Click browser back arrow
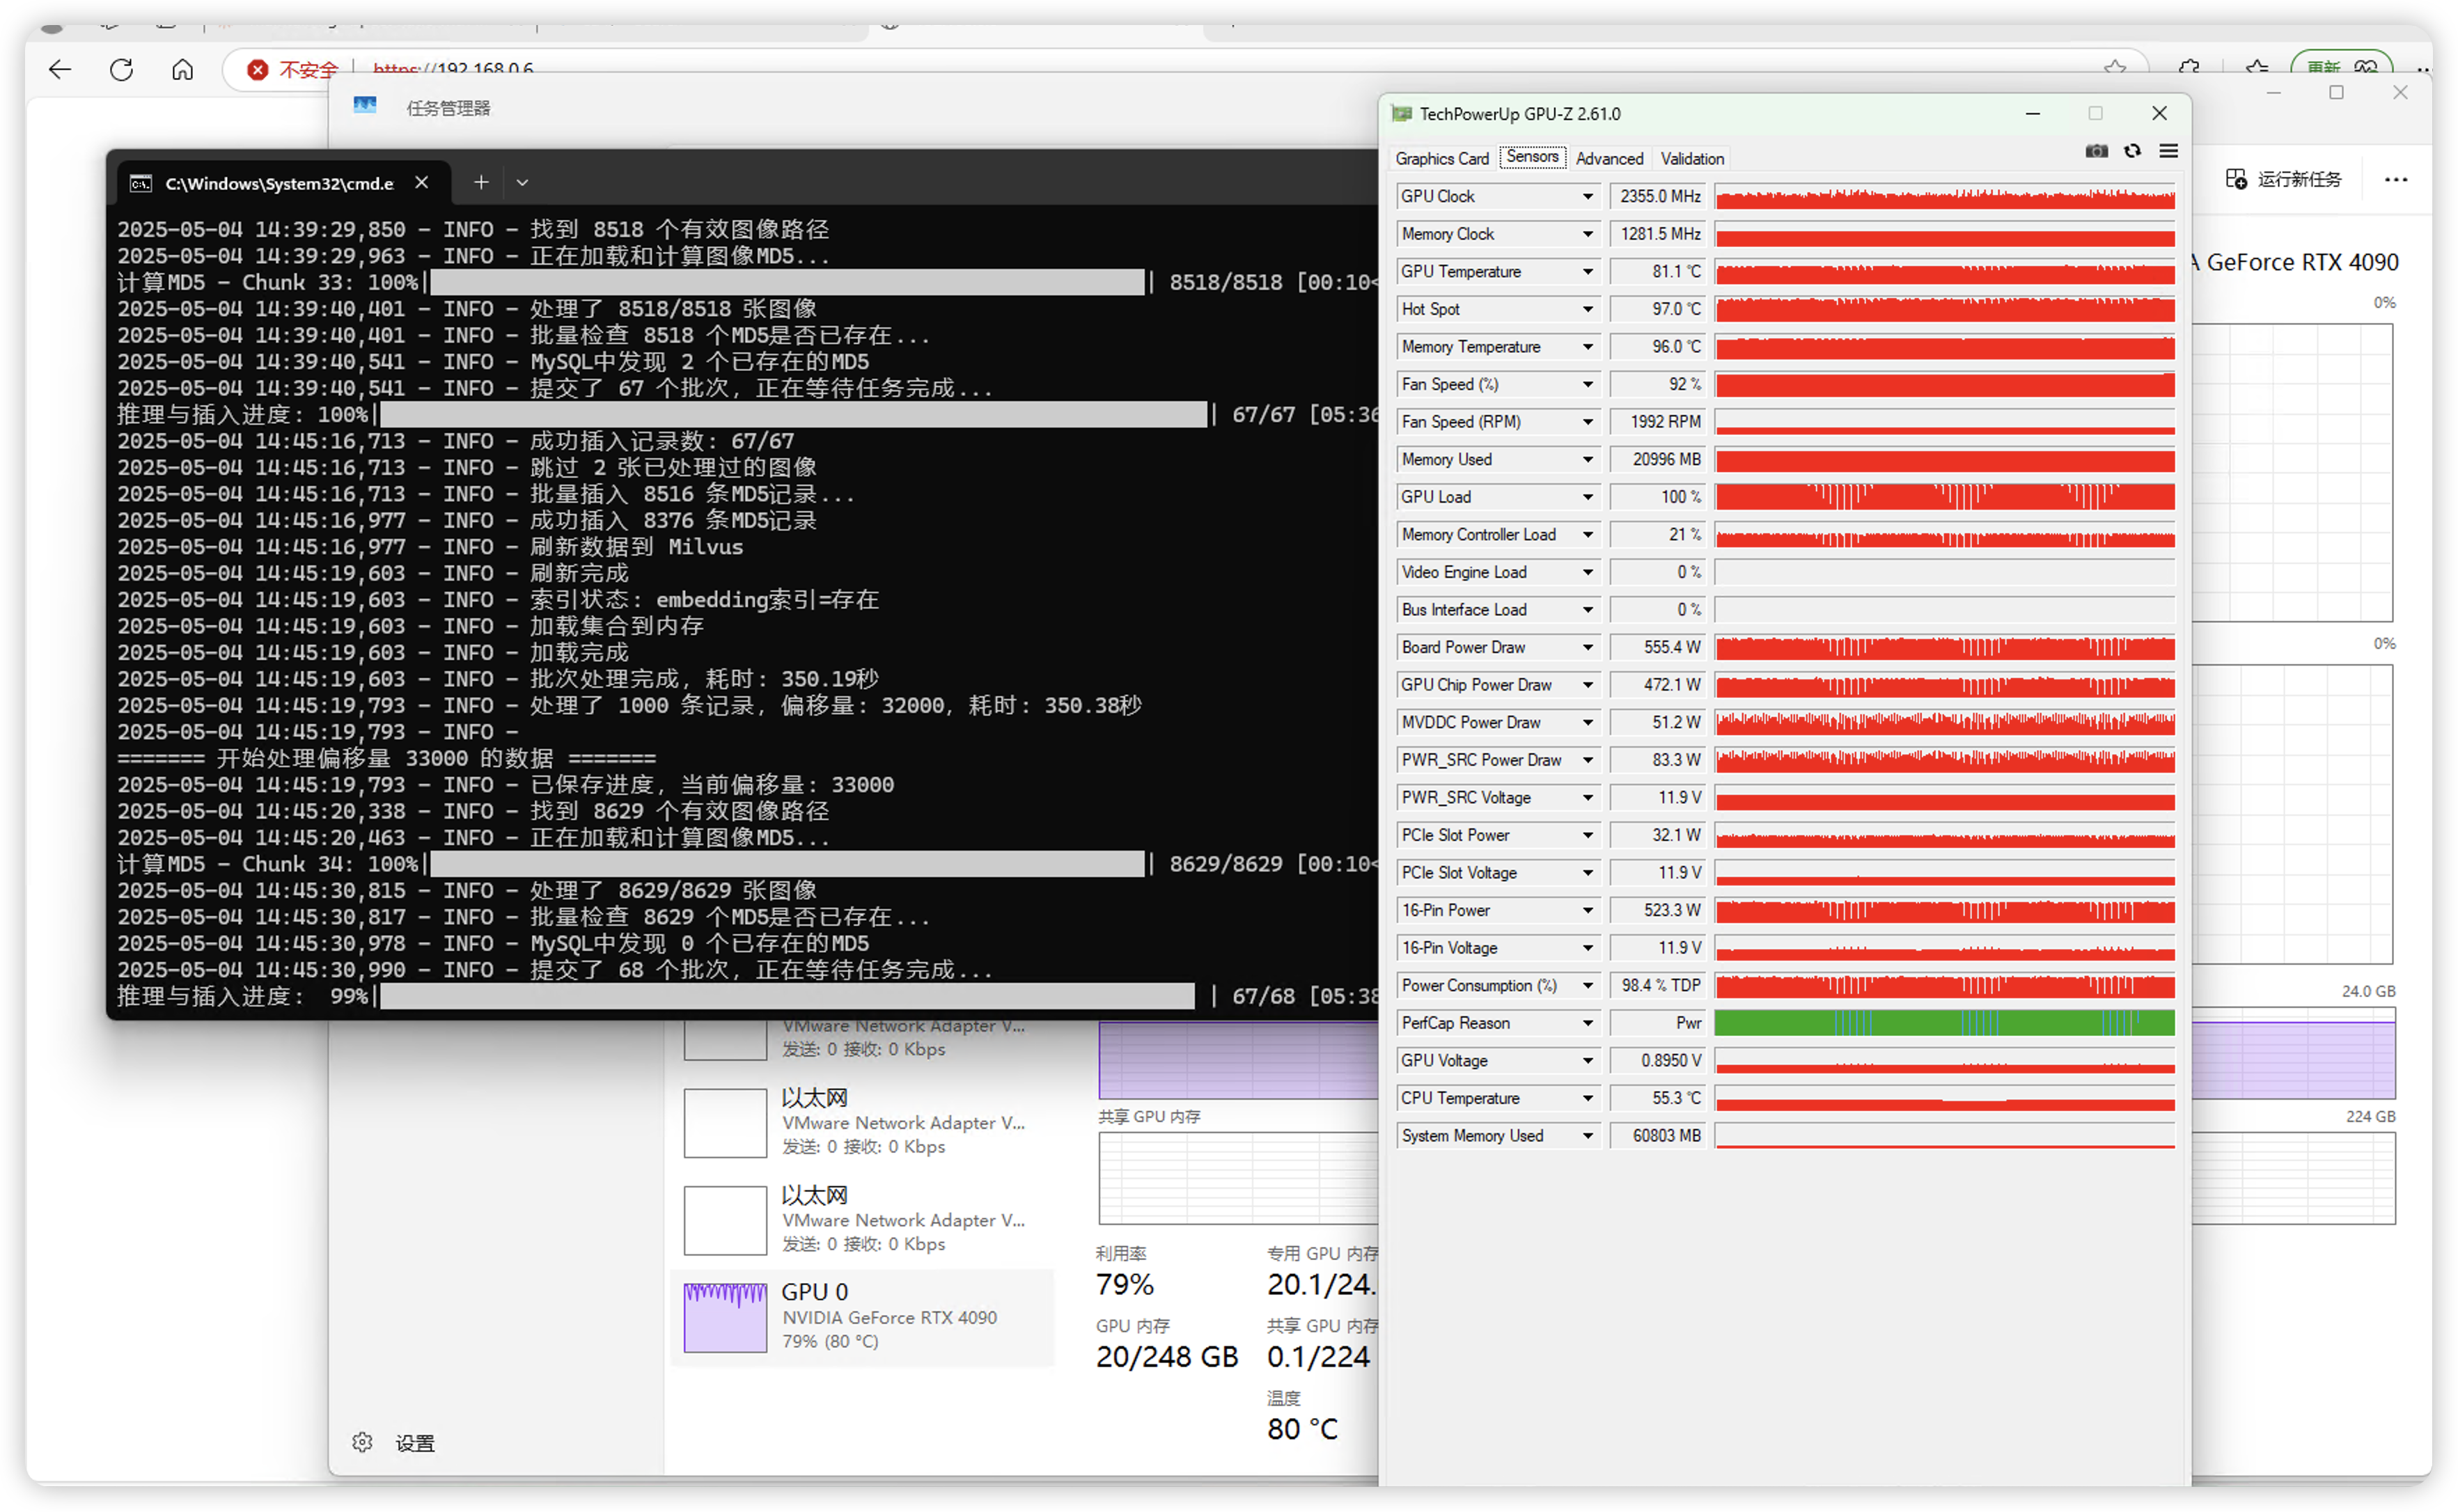Image resolution: width=2458 pixels, height=1512 pixels. tap(60, 69)
